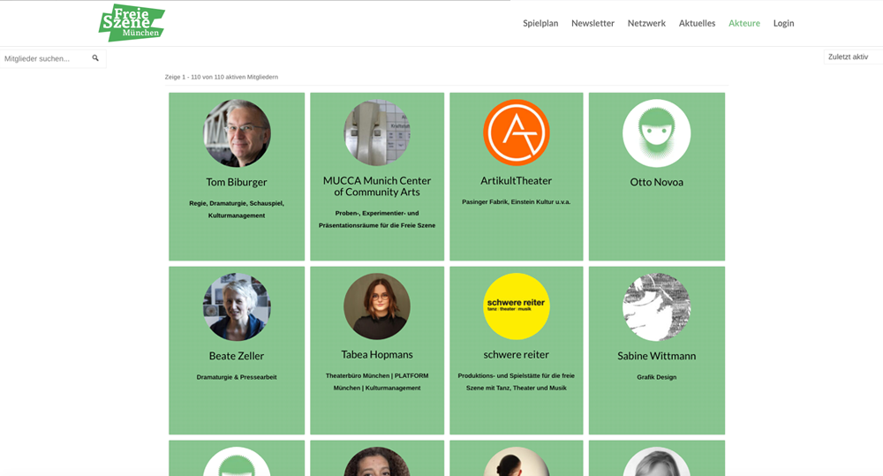Click Otto Novoa's green avatar icon

(x=657, y=133)
